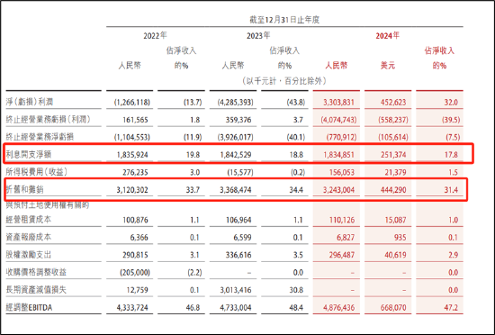The width and height of the screenshot is (495, 335).
Task: Select the row label 經調整EBITDA
Action: [x=29, y=307]
